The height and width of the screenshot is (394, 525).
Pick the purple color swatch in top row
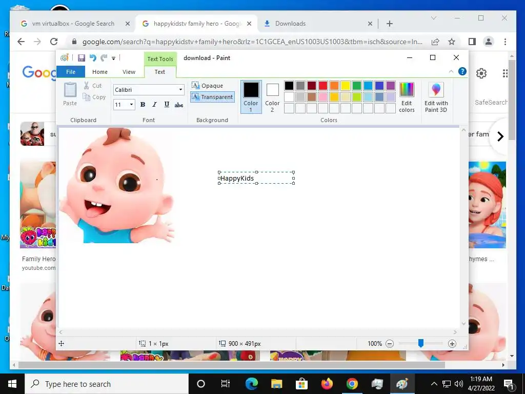(x=390, y=86)
